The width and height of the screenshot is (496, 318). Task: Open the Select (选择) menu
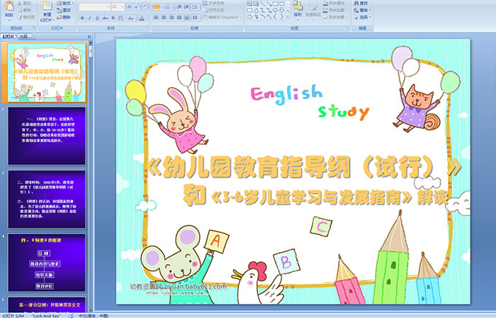(363, 17)
